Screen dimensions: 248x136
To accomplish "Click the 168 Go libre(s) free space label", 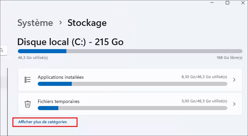I will [x=229, y=58].
